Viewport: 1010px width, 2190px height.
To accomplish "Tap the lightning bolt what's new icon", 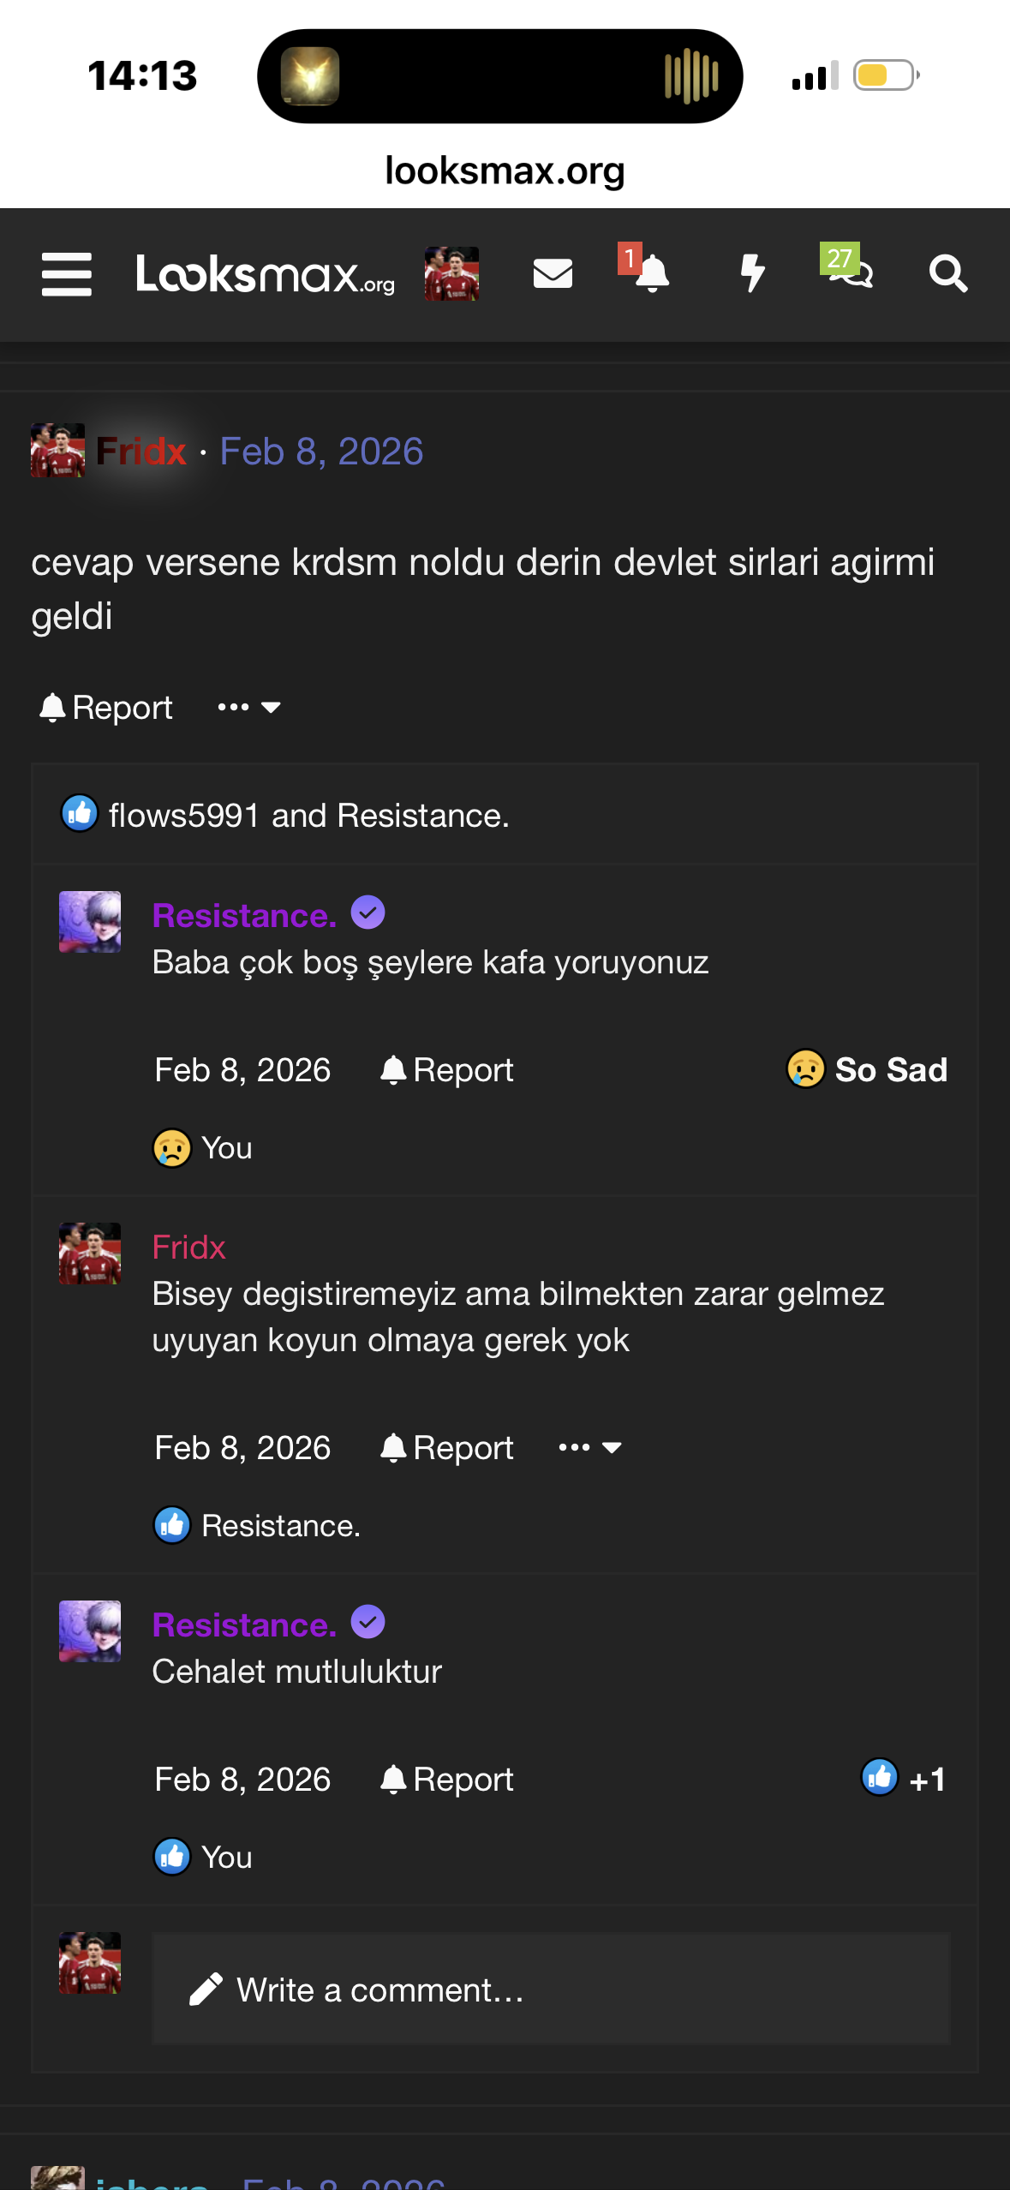I will 752,274.
